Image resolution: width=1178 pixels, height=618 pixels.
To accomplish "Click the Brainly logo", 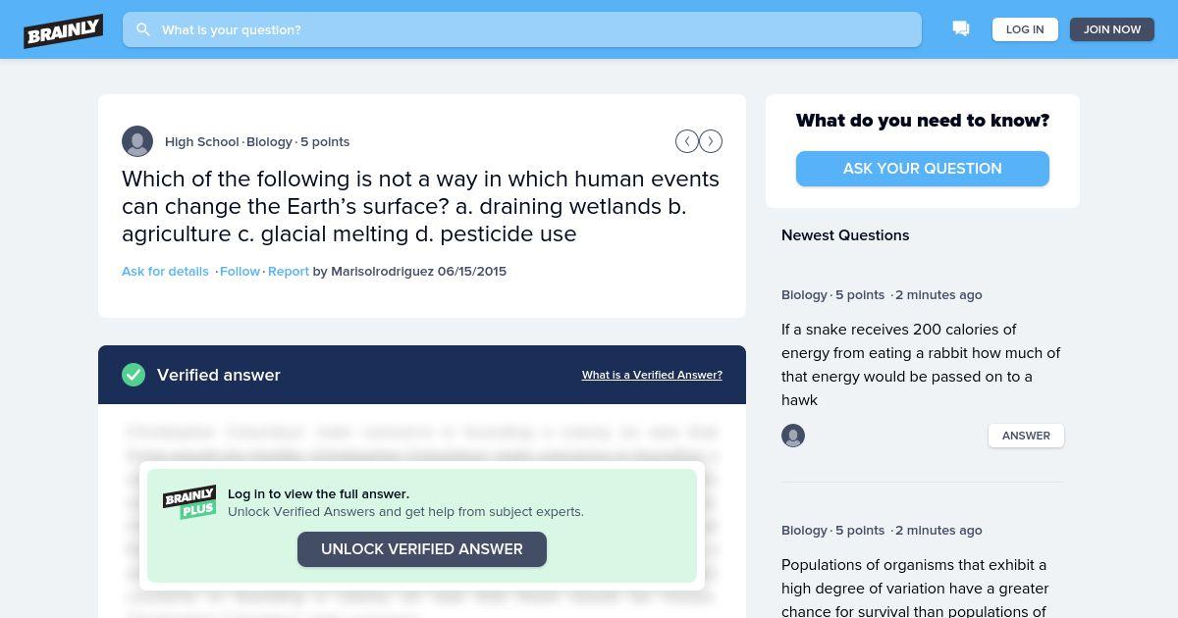I will [x=64, y=30].
